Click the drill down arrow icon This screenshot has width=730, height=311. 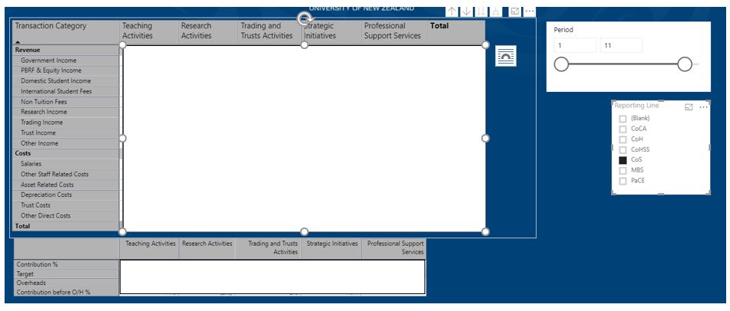click(466, 11)
